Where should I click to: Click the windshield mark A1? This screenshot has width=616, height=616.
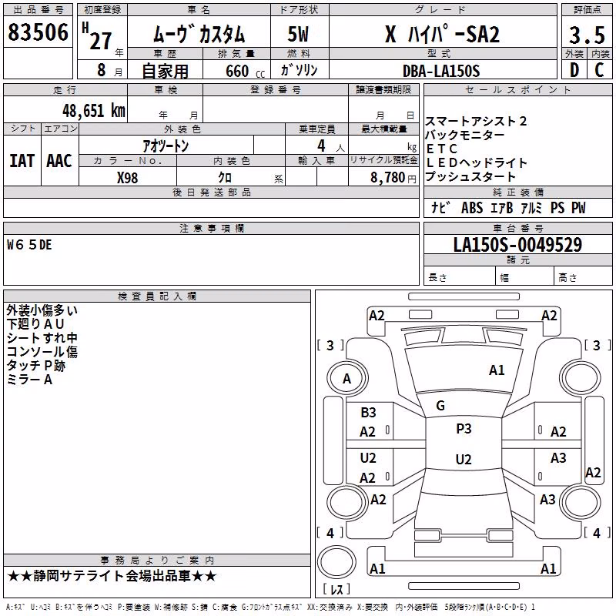pos(497,370)
